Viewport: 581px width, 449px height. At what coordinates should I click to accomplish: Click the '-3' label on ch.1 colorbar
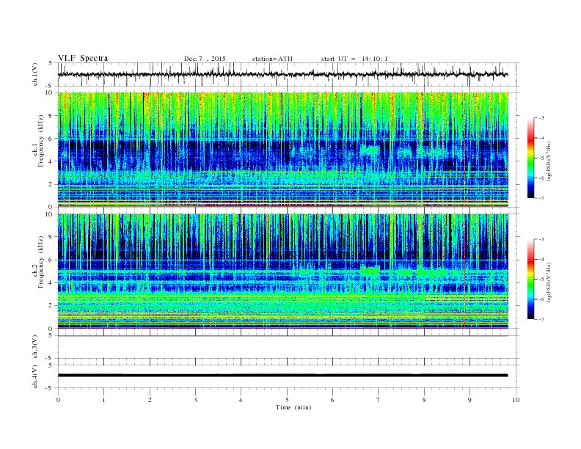541,118
